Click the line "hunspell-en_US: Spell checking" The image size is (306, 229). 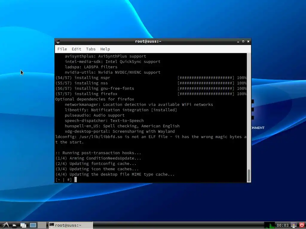[122, 126]
